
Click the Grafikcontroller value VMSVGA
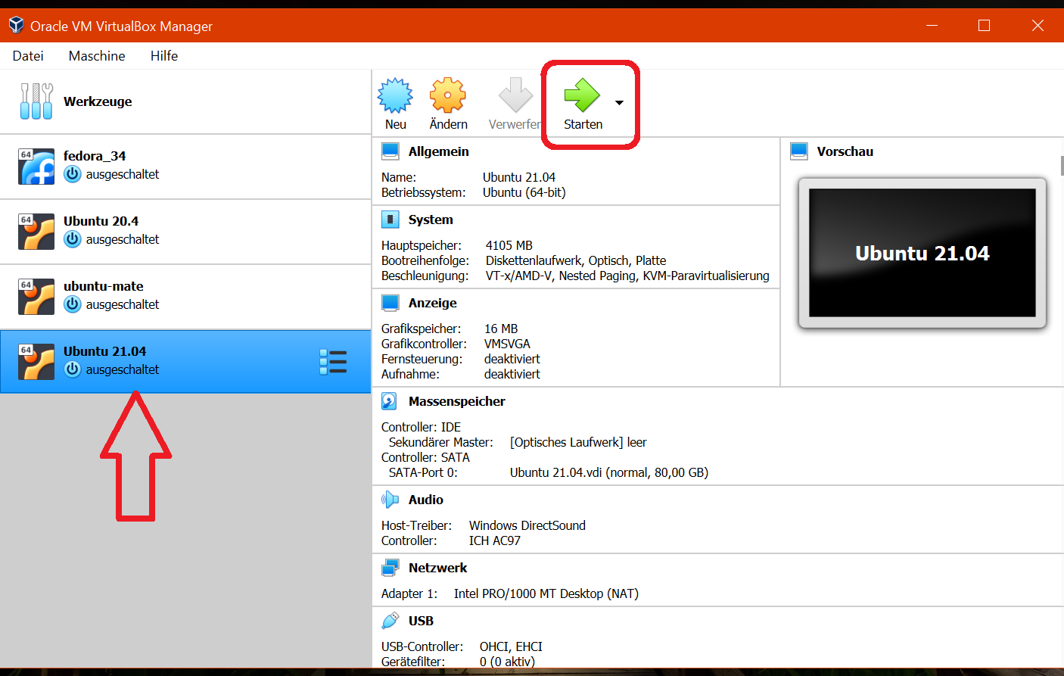click(507, 344)
